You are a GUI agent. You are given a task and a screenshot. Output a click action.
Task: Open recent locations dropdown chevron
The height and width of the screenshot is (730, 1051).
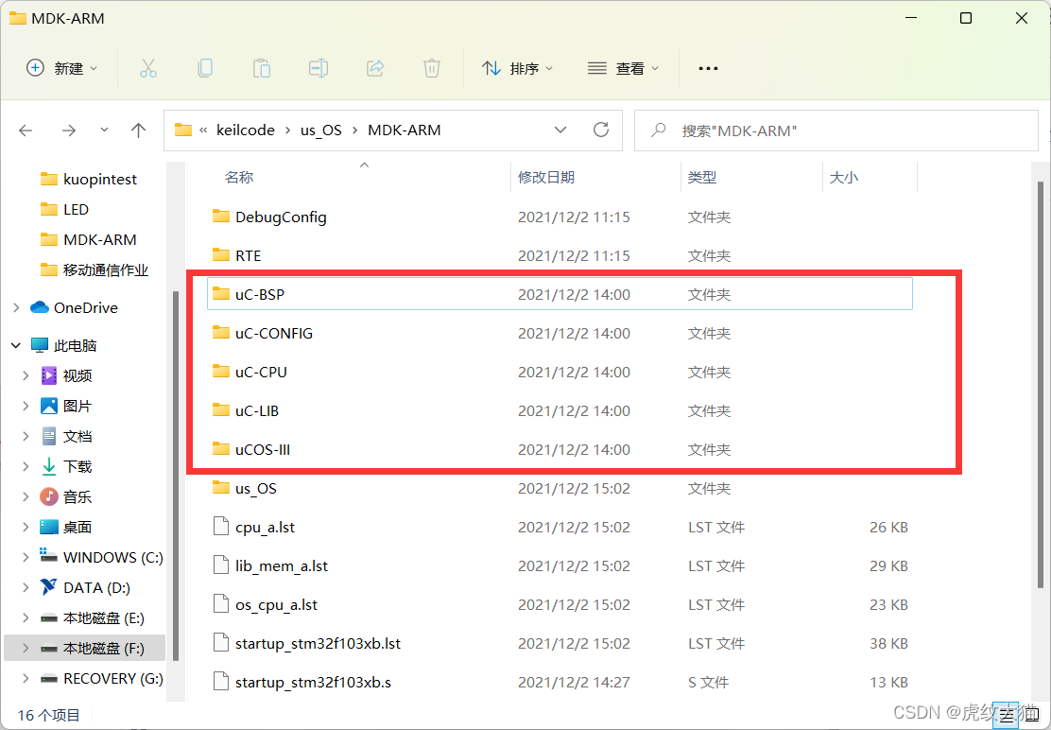(104, 130)
